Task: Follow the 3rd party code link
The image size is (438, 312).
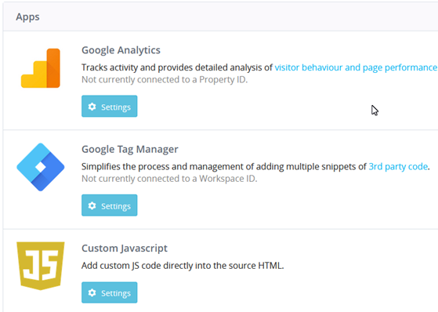Action: [398, 167]
